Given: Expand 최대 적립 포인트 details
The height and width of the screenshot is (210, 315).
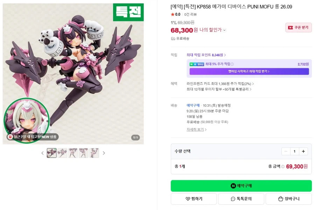Looking at the screenshot, I should (x=206, y=55).
